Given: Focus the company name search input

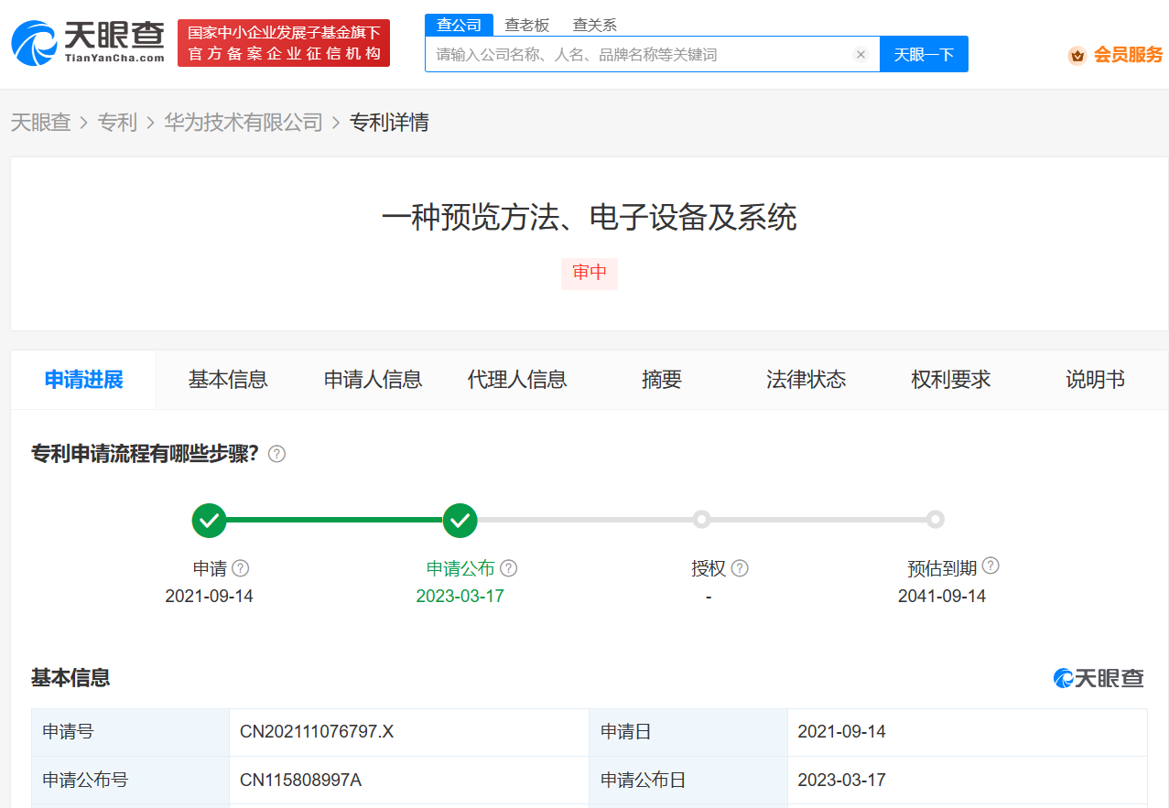Looking at the screenshot, I should 641,54.
